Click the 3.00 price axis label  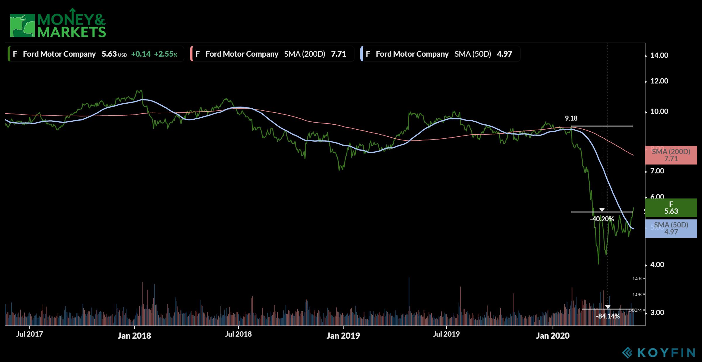(x=657, y=312)
